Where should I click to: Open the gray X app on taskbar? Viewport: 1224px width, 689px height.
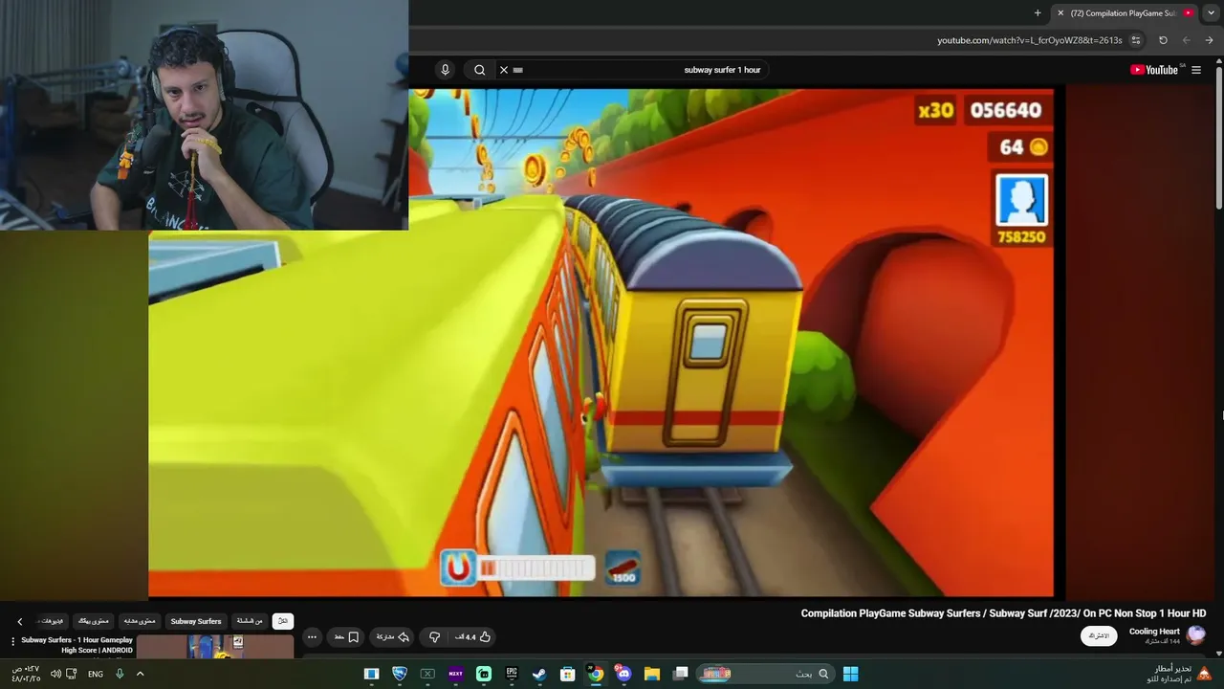427,674
